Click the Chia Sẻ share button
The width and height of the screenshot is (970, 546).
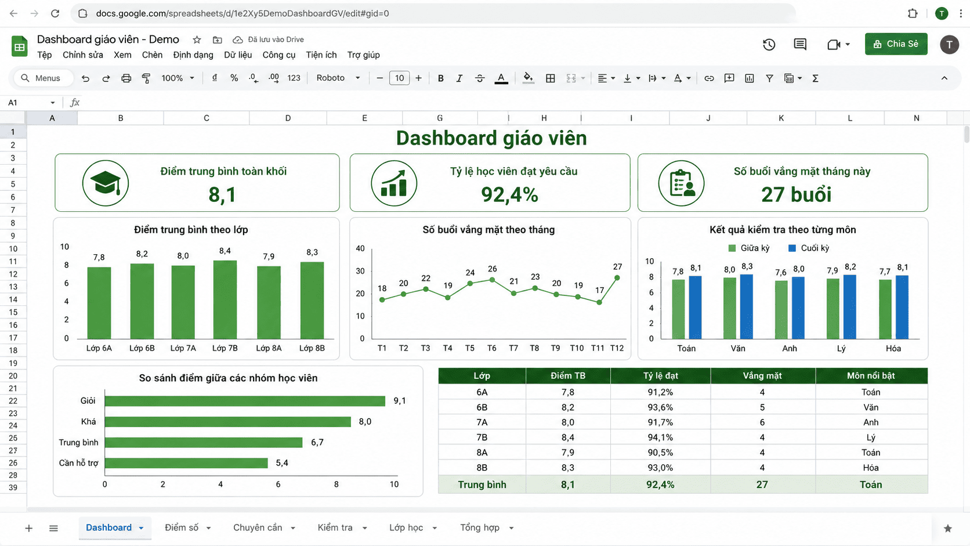[x=896, y=44]
